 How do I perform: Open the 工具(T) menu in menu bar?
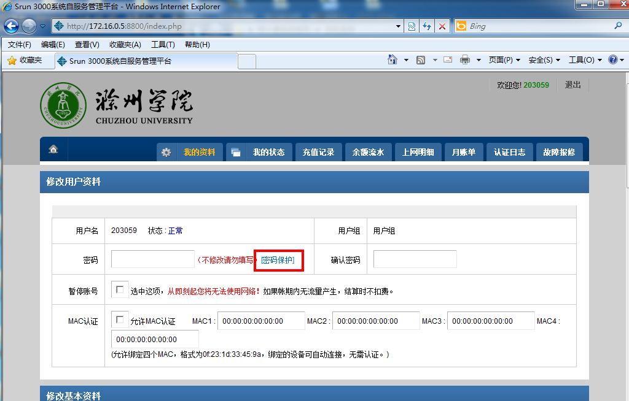[163, 45]
